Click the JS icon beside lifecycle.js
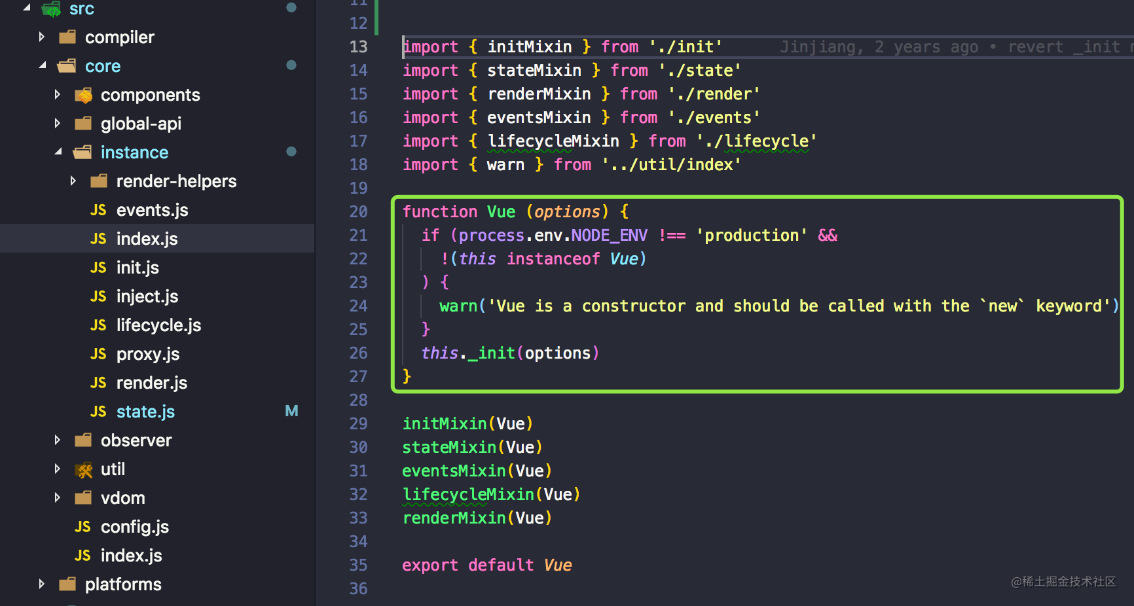The width and height of the screenshot is (1134, 606). (x=98, y=325)
